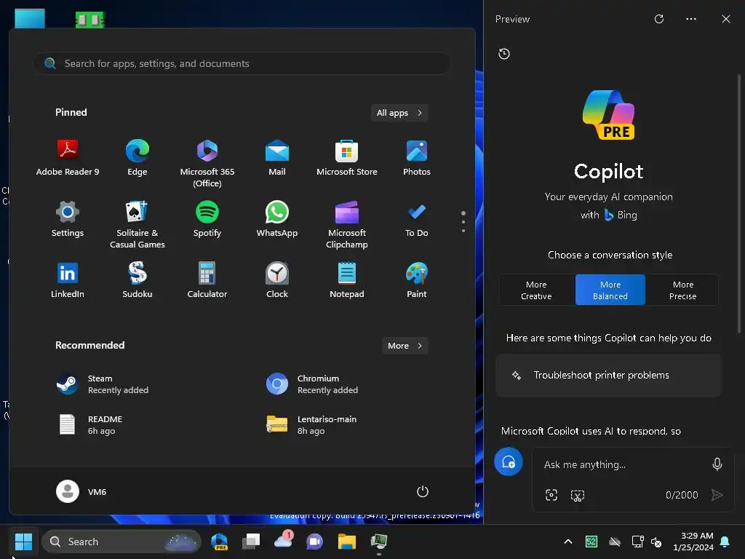Open VM6 user account menu
The image size is (745, 559).
click(81, 491)
